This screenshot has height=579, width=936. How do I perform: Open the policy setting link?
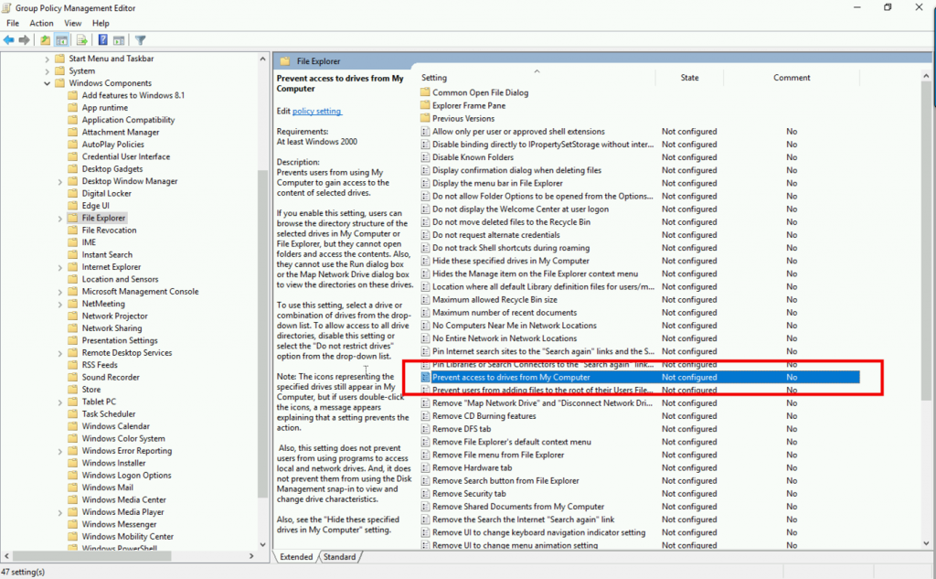[x=317, y=111]
